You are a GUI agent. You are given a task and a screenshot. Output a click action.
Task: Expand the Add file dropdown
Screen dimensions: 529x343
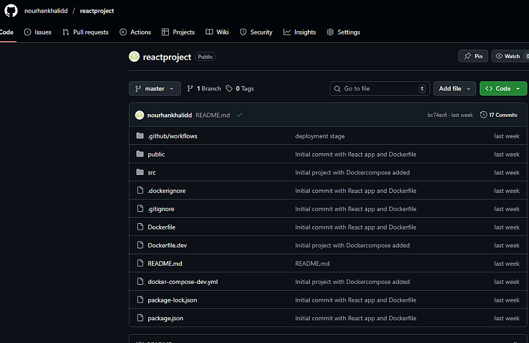coord(454,89)
